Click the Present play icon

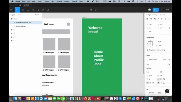pos(162,10)
